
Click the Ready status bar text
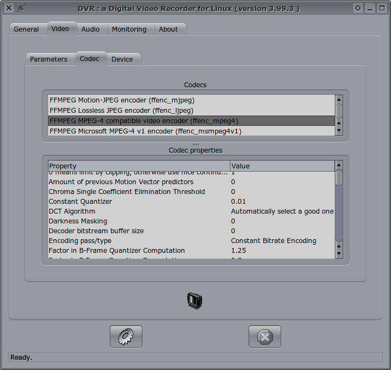pyautogui.click(x=21, y=357)
